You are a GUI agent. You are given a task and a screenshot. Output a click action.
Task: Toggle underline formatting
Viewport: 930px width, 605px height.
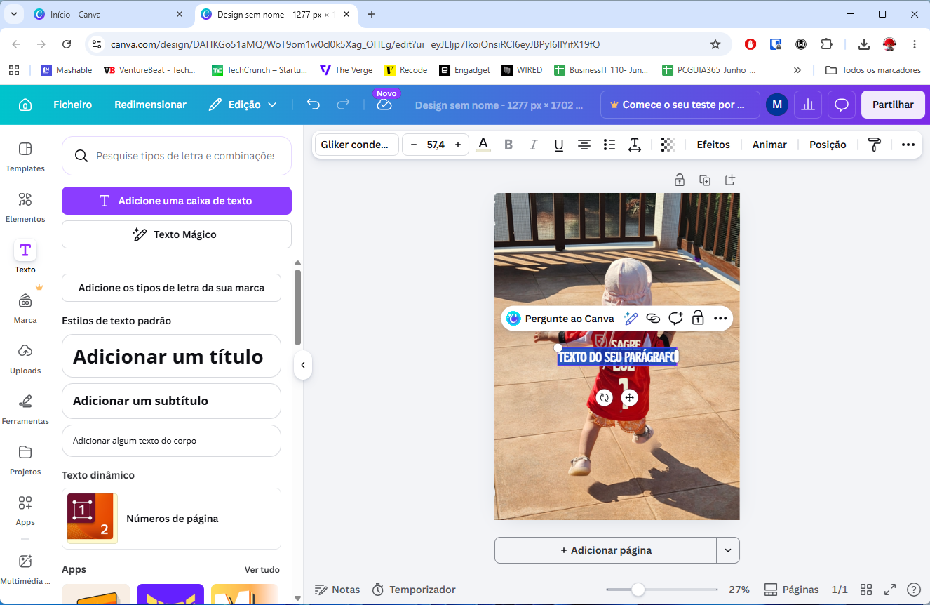(559, 145)
